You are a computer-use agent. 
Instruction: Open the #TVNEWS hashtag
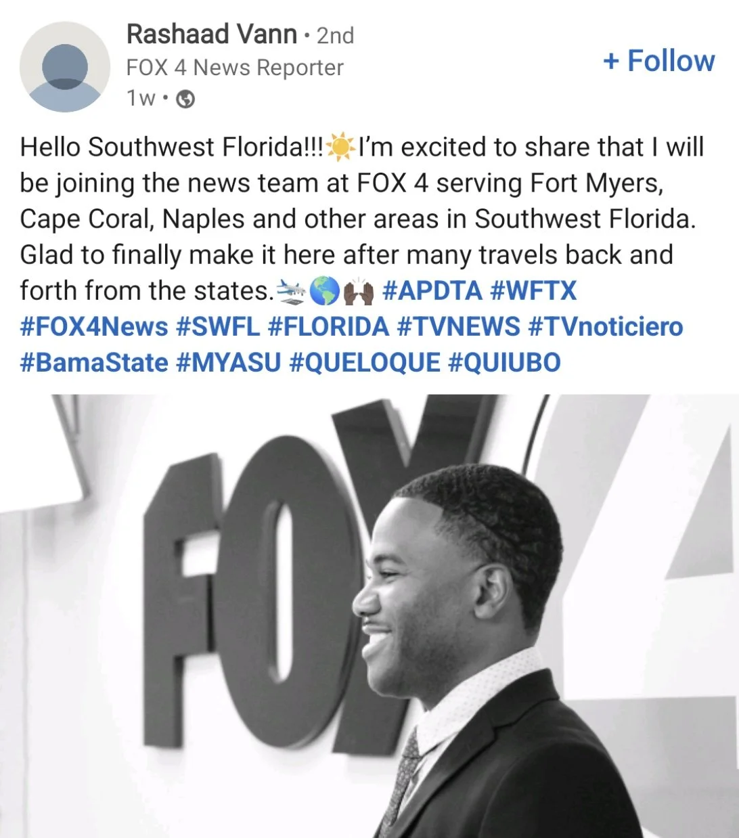[458, 327]
